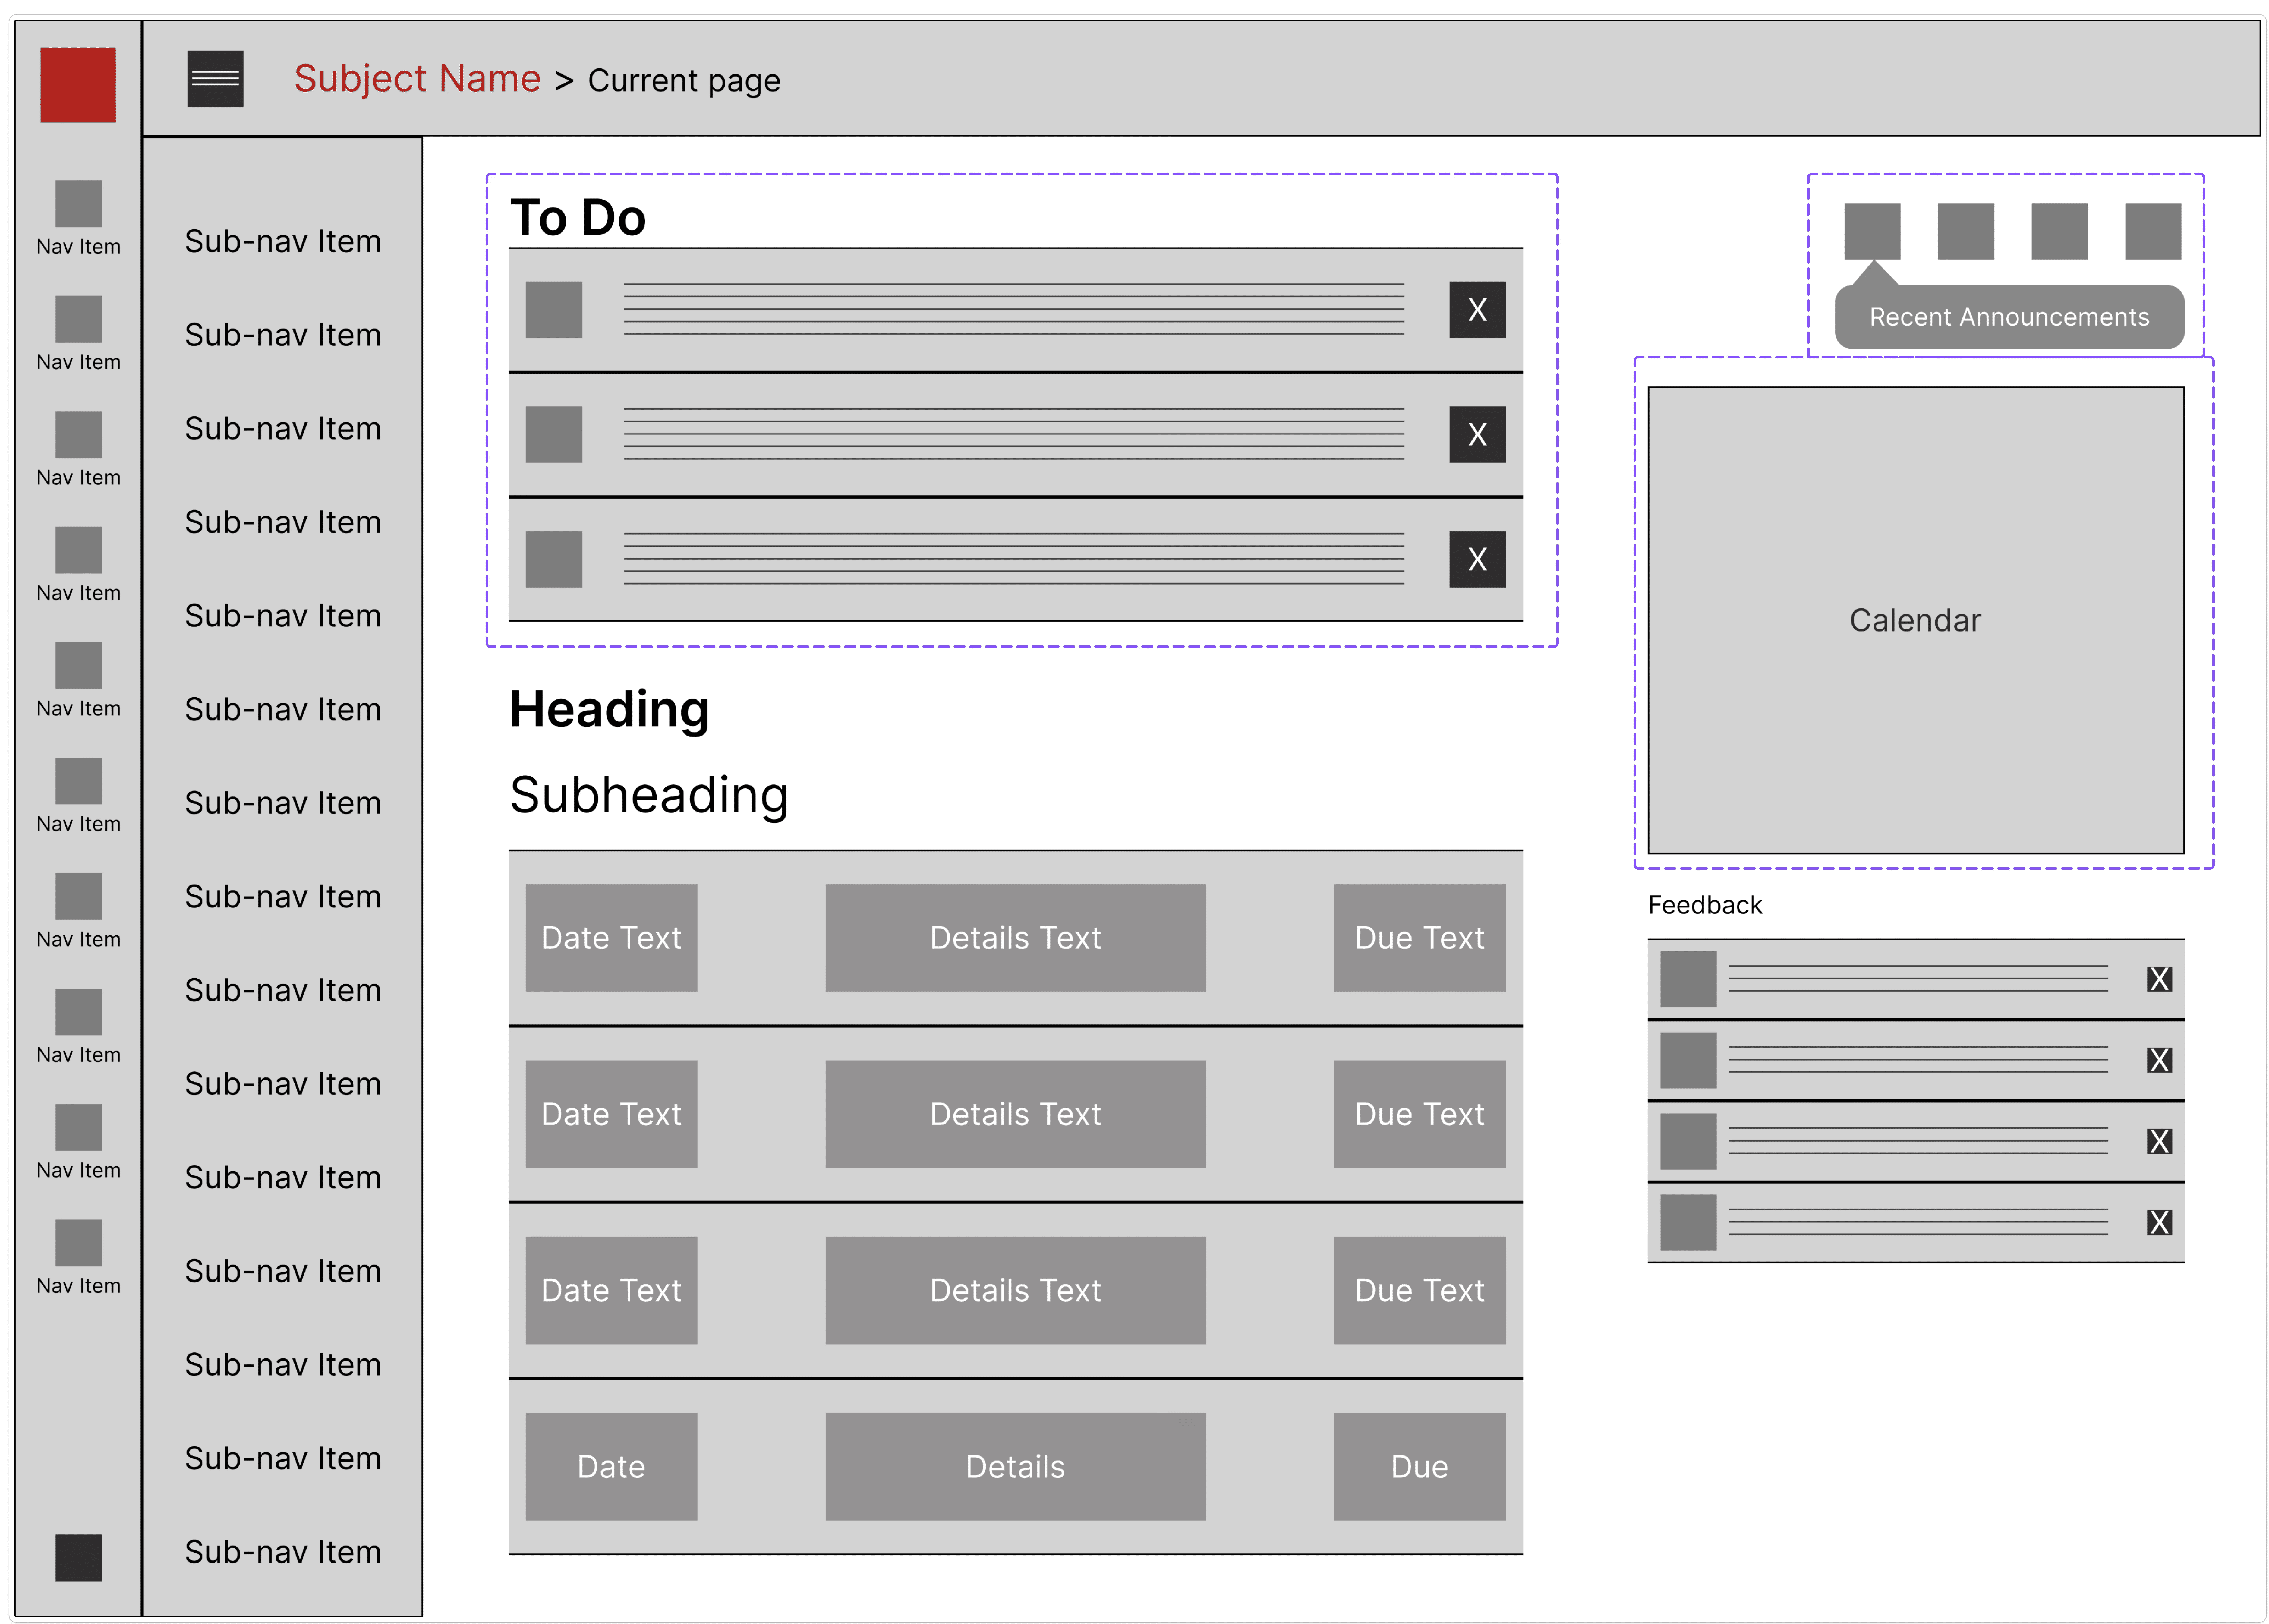This screenshot has height=1624, width=2269.
Task: Click the last Feedback item's square thumbnail
Action: pos(1688,1222)
